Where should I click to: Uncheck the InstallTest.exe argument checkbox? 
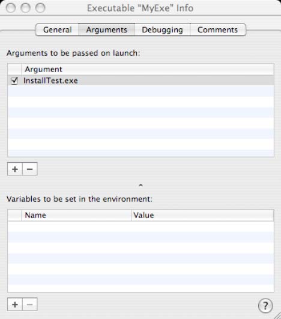tap(14, 81)
